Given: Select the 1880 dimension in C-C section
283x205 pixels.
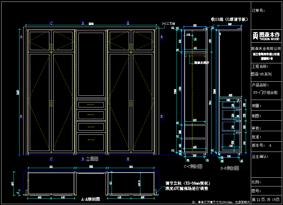Looking at the screenshot, I should click(x=180, y=89).
